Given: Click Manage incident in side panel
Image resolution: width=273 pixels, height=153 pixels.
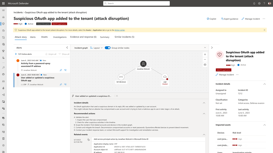Looking at the screenshot, I should (225, 75).
